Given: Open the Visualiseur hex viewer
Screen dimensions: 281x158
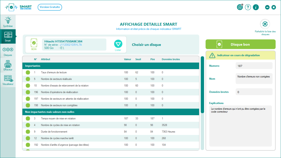Looking at the screenshot, I should point(8,80).
